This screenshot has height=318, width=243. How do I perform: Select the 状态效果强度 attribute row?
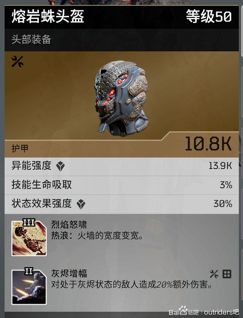tap(121, 204)
